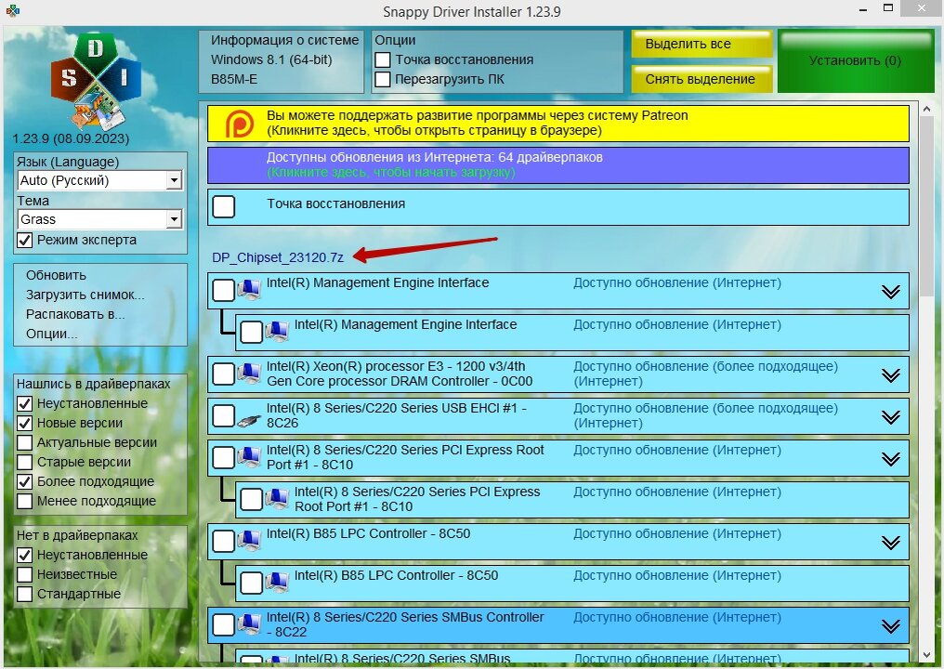
Task: Enable Неизвестные filter
Action: (x=25, y=574)
